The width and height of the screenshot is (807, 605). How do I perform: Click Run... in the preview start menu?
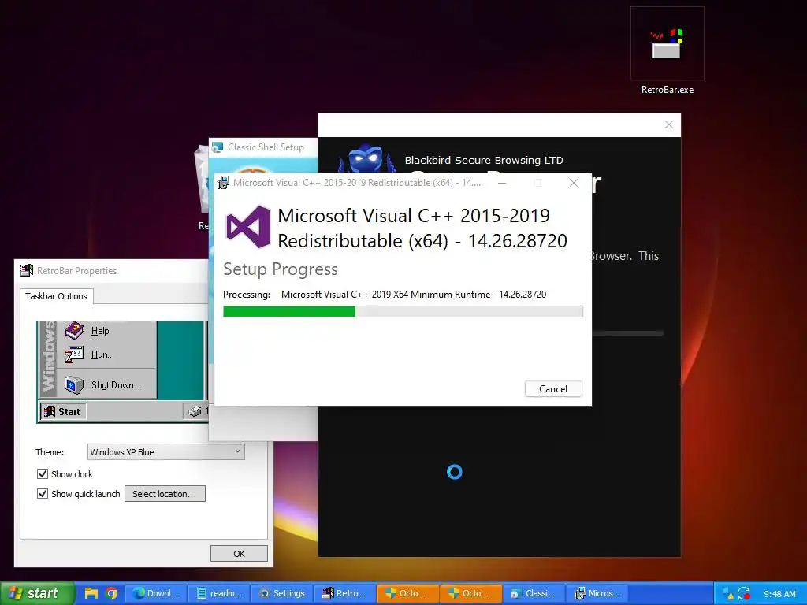[x=102, y=354]
